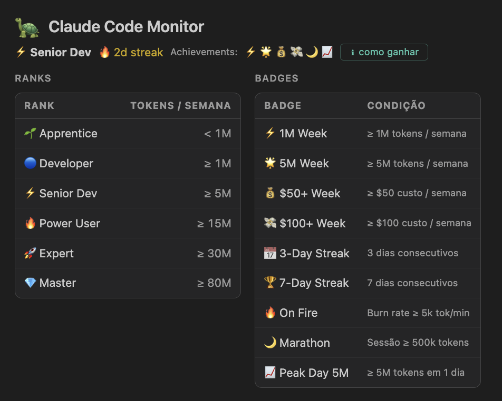The width and height of the screenshot is (502, 401).
Task: Click the BADGE column header
Action: [283, 106]
